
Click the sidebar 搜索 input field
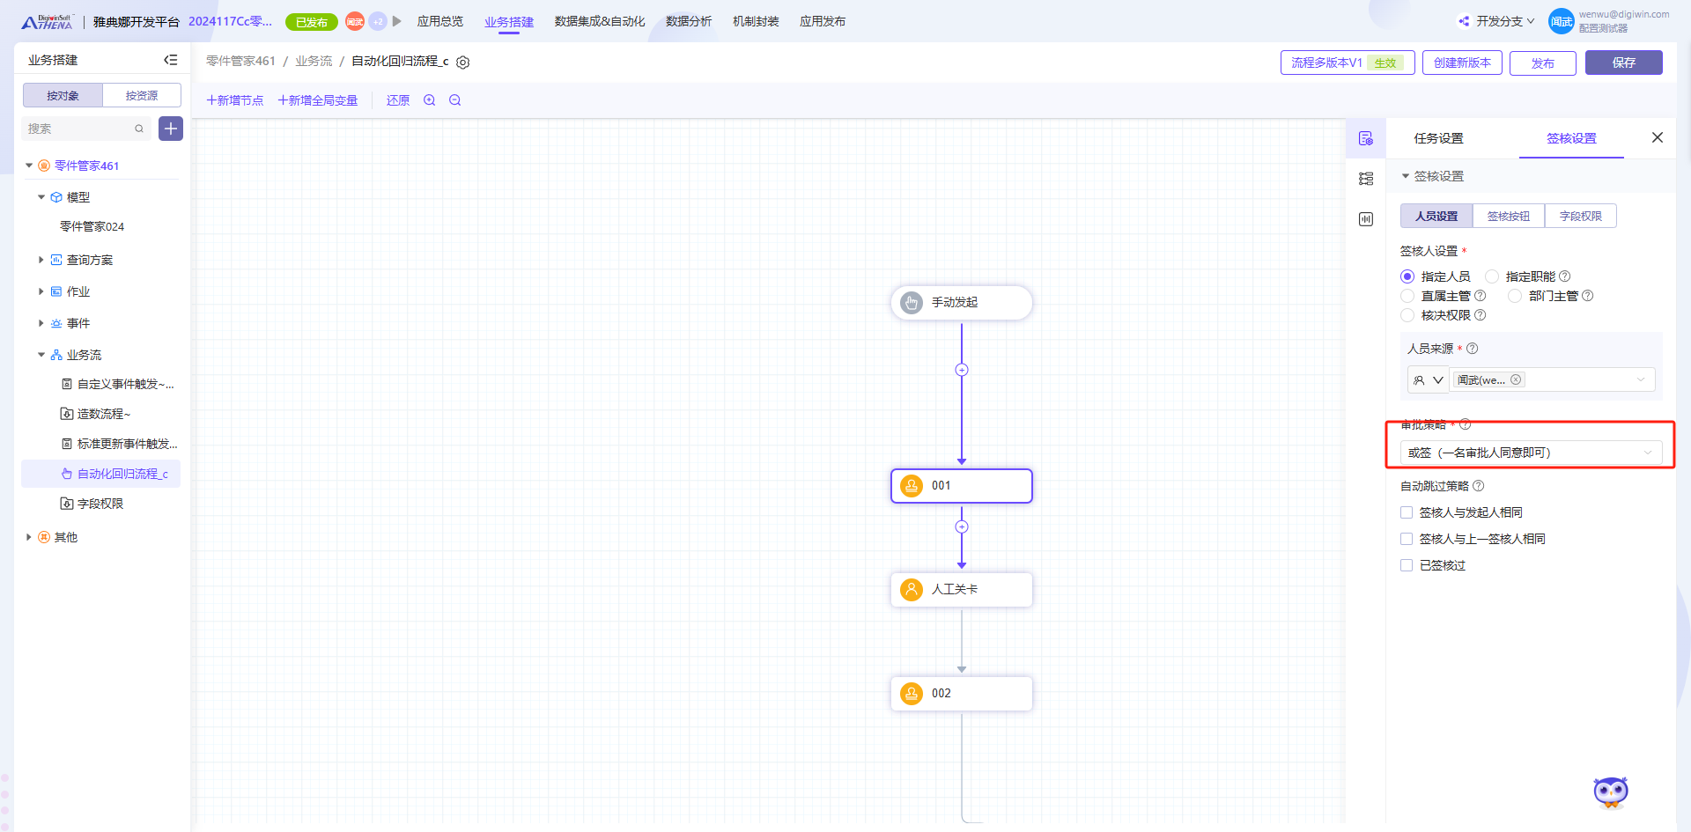coord(79,129)
